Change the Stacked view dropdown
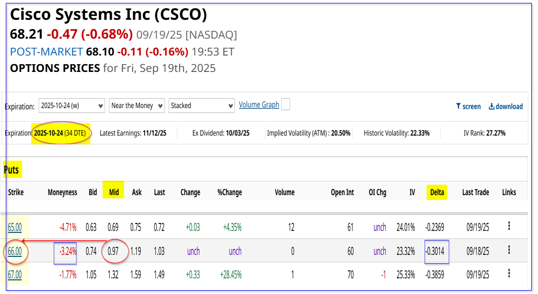The image size is (538, 294). 202,106
